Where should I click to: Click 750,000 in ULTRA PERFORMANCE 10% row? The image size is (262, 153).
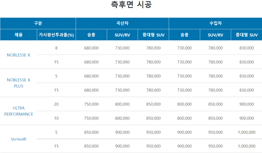(91, 118)
